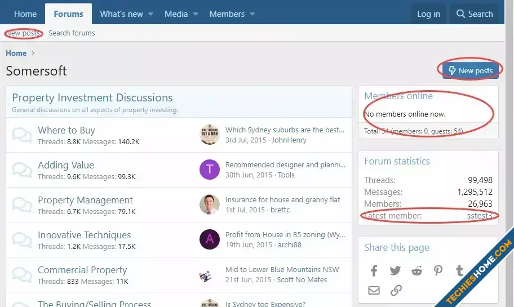Click the 21st Jun, 2015 post date
514x307 pixels.
(248, 279)
